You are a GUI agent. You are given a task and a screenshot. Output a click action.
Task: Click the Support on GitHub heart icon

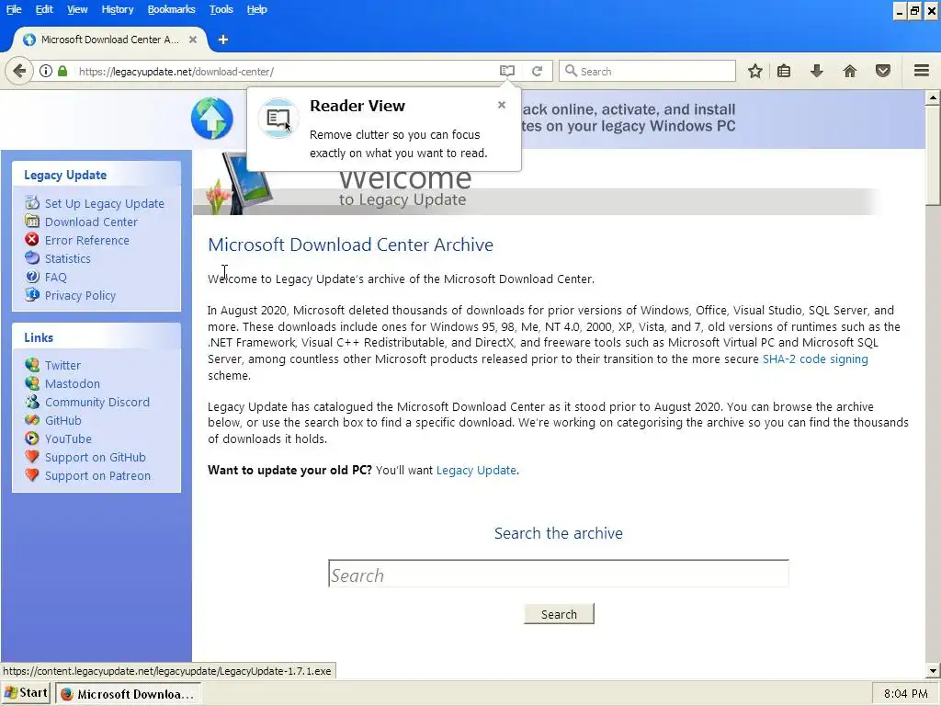[32, 457]
